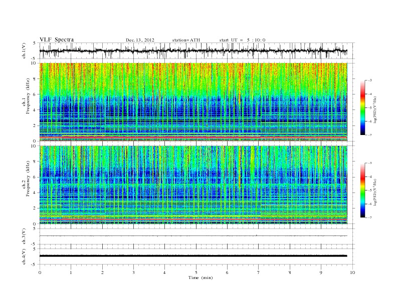This screenshot has width=397, height=306.
Task: Click the '4' kHz tick on ch.2 spectrogram
Action: [x=35, y=192]
